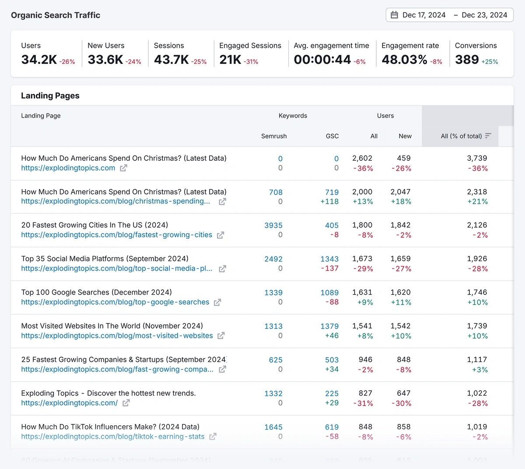
Task: Sort by Users All column header
Action: coord(374,136)
